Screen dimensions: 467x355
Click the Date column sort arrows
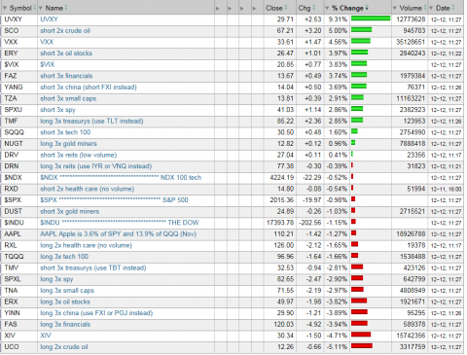(453, 8)
